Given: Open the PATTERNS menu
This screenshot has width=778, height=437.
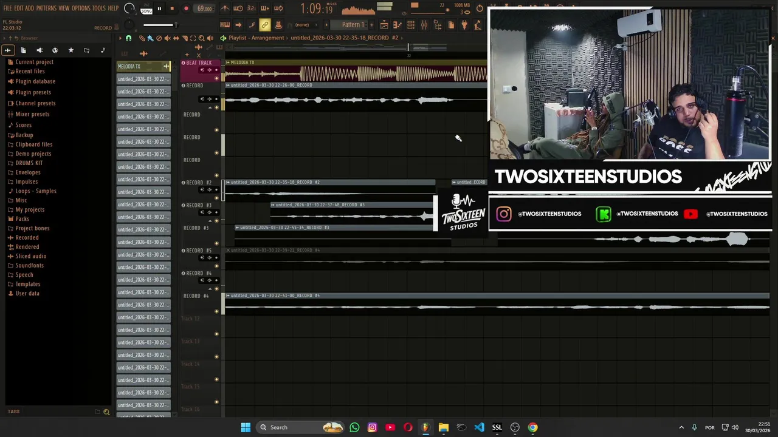Looking at the screenshot, I should (46, 8).
